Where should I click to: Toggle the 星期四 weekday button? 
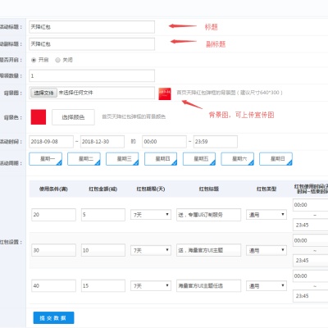(x=161, y=159)
